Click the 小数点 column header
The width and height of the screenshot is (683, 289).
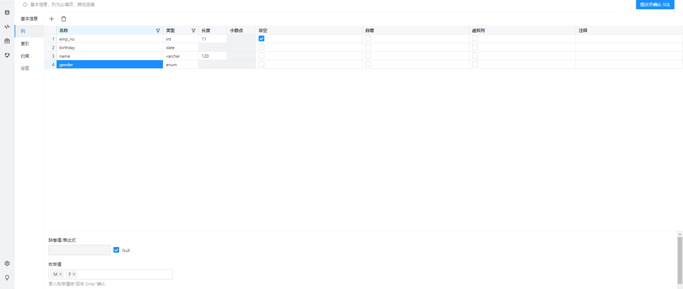(241, 30)
